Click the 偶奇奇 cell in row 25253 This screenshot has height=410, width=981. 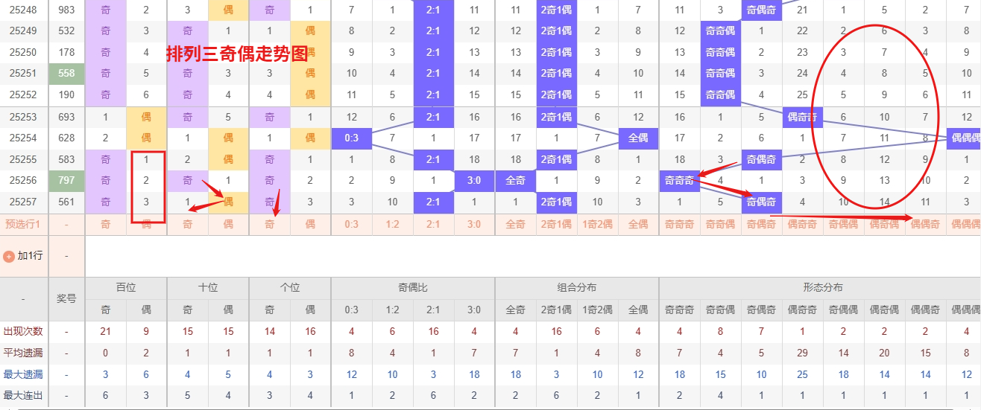802,117
